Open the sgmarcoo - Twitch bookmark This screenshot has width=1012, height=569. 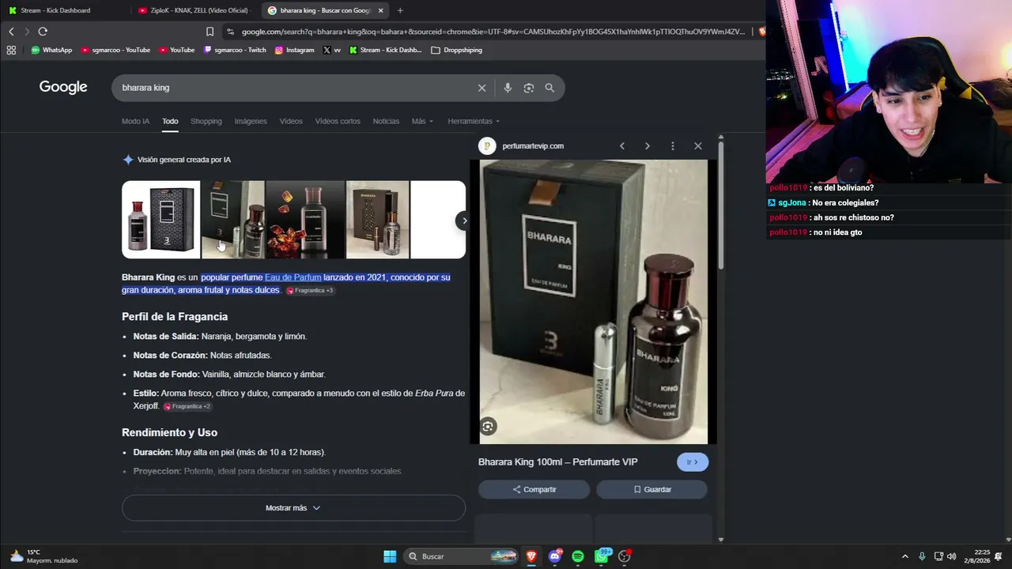[235, 50]
